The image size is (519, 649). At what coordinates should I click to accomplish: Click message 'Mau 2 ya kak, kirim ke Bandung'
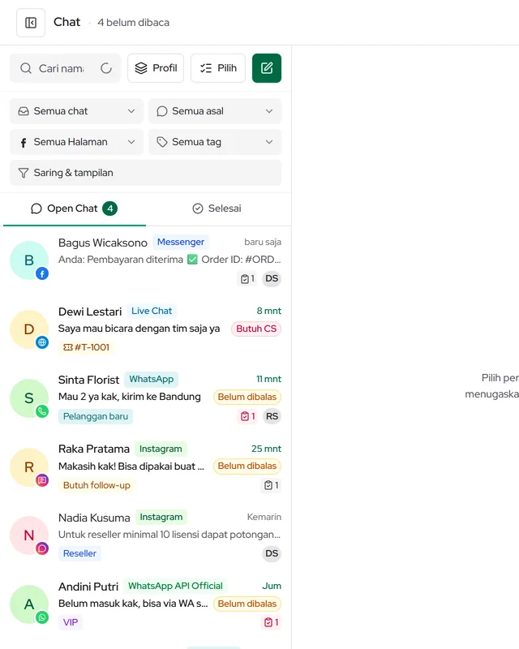(130, 397)
